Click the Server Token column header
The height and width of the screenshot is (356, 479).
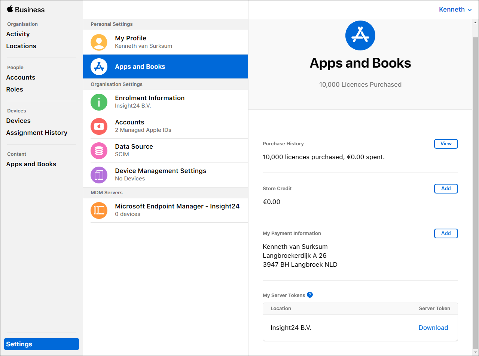point(434,309)
